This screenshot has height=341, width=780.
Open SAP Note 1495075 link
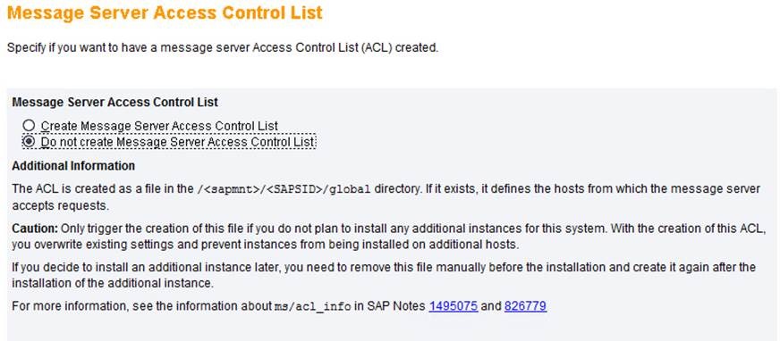454,306
